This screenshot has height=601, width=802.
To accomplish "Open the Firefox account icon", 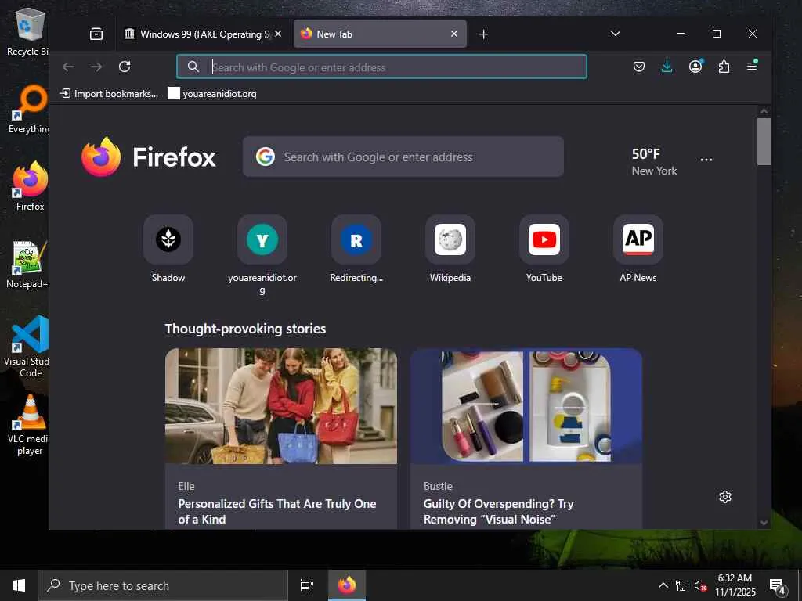I will click(x=695, y=67).
